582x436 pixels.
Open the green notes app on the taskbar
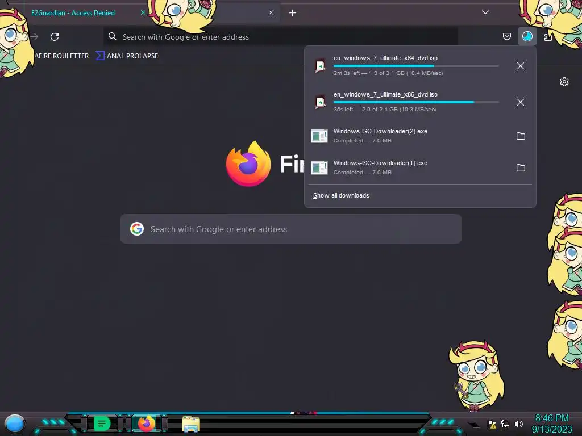(102, 424)
